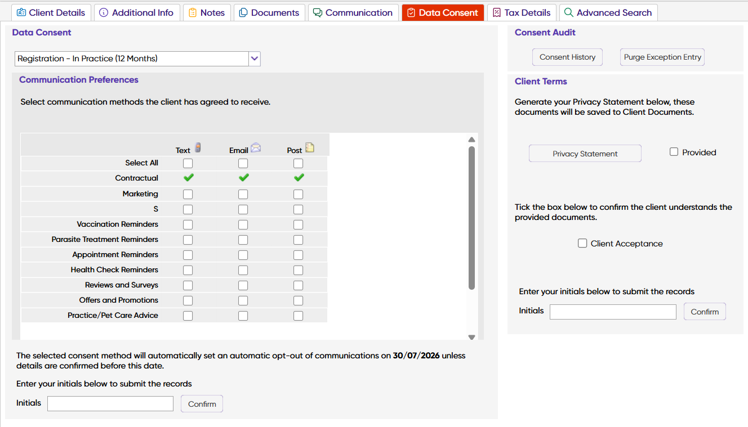This screenshot has height=427, width=748.
Task: Click the Documents tab icon
Action: pyautogui.click(x=243, y=12)
